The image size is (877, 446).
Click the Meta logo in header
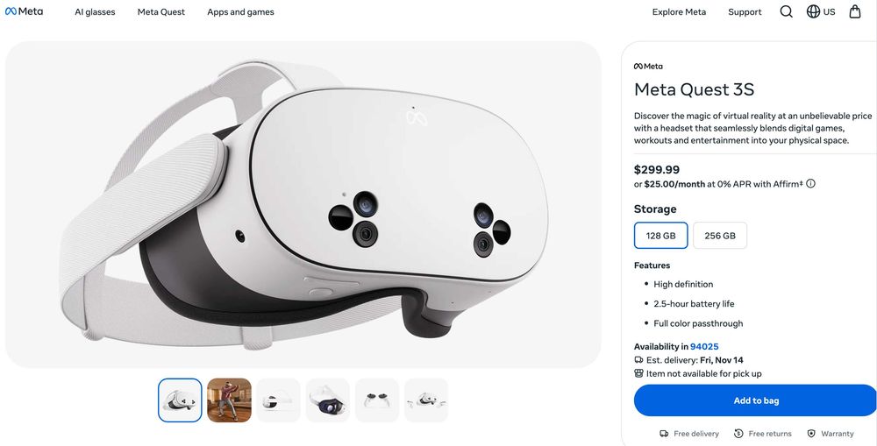coord(25,11)
